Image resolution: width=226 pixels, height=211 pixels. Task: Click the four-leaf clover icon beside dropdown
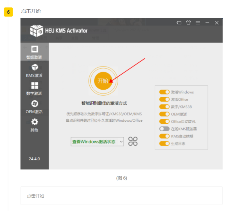pos(133,141)
